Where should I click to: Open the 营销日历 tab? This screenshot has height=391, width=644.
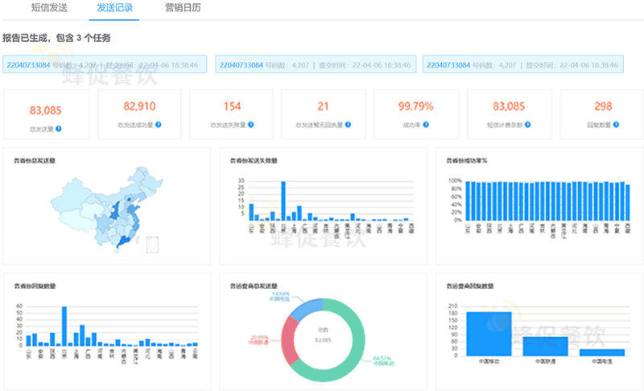click(x=180, y=7)
